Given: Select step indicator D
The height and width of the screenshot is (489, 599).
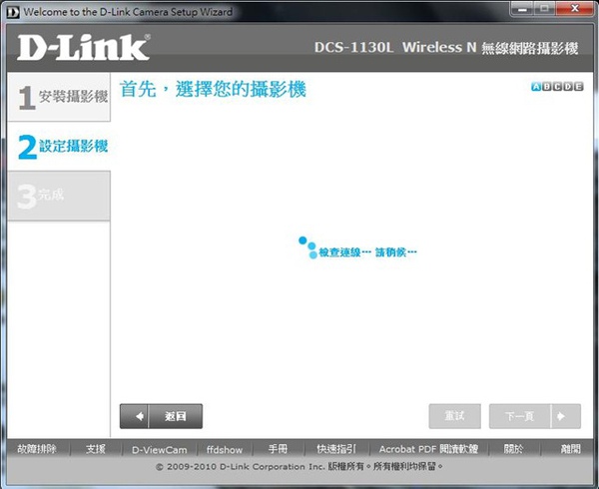Looking at the screenshot, I should click(x=568, y=86).
